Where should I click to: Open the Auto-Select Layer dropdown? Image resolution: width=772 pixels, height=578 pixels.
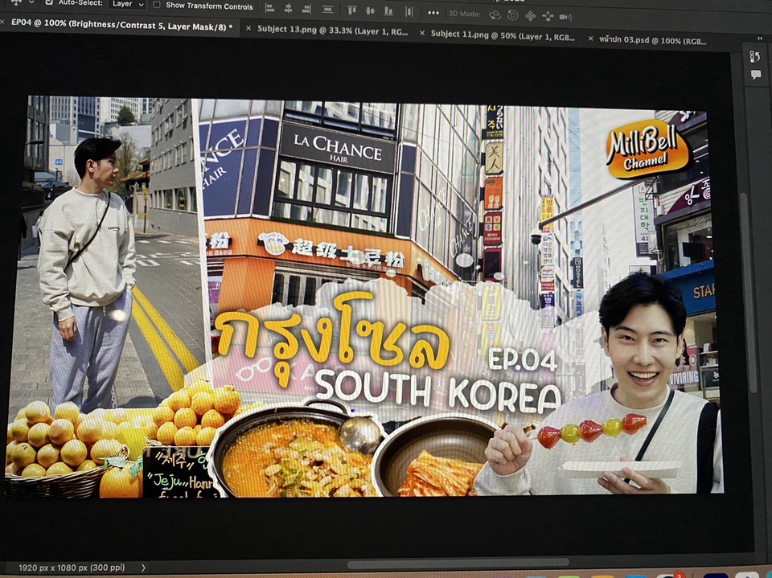pyautogui.click(x=127, y=4)
